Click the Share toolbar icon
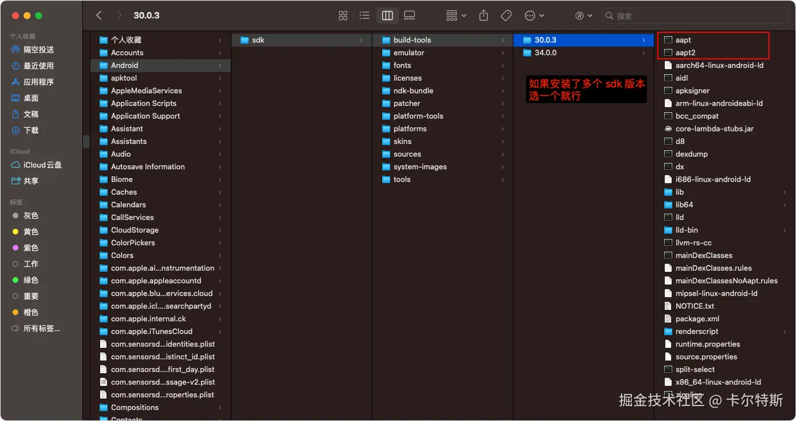Screen dimensions: 796x421 (484, 16)
